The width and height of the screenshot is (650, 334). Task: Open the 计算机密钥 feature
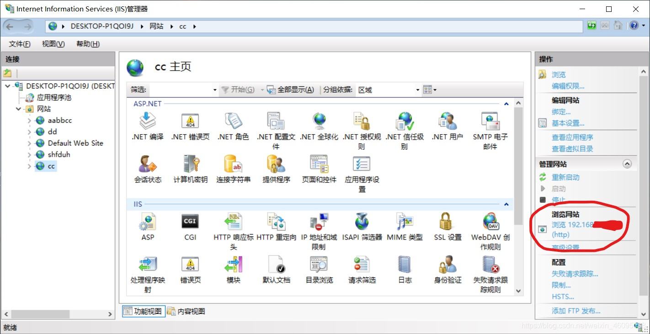[190, 169]
